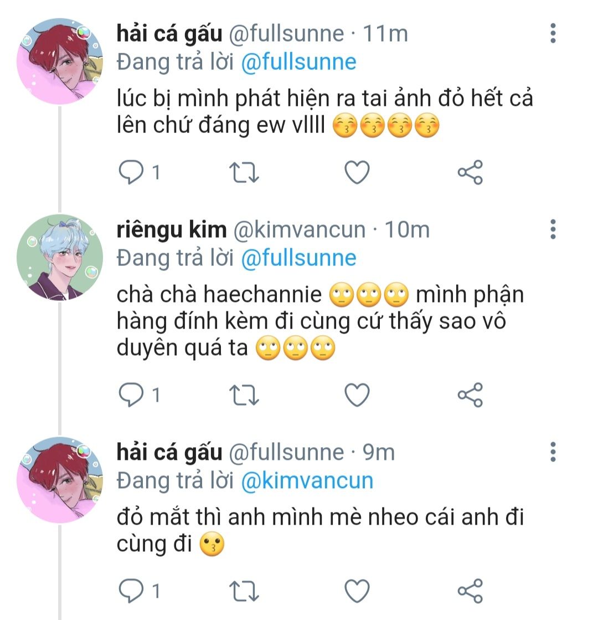This screenshot has width=598, height=620.
Task: Open more options for the 9m tweet
Action: tap(553, 452)
